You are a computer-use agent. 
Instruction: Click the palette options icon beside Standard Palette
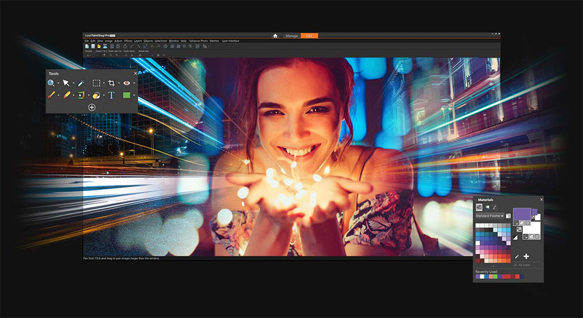(x=508, y=216)
